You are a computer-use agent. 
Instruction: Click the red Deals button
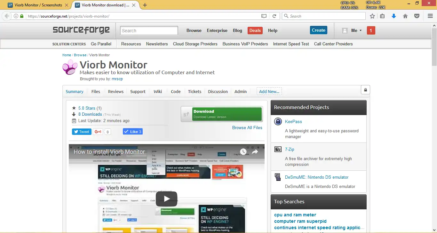[255, 30]
